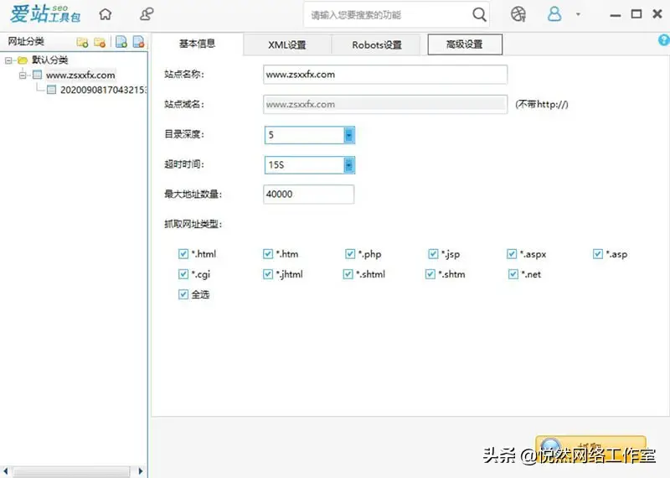The image size is (670, 478).
Task: Open the user feedback icon beside home
Action: [147, 14]
